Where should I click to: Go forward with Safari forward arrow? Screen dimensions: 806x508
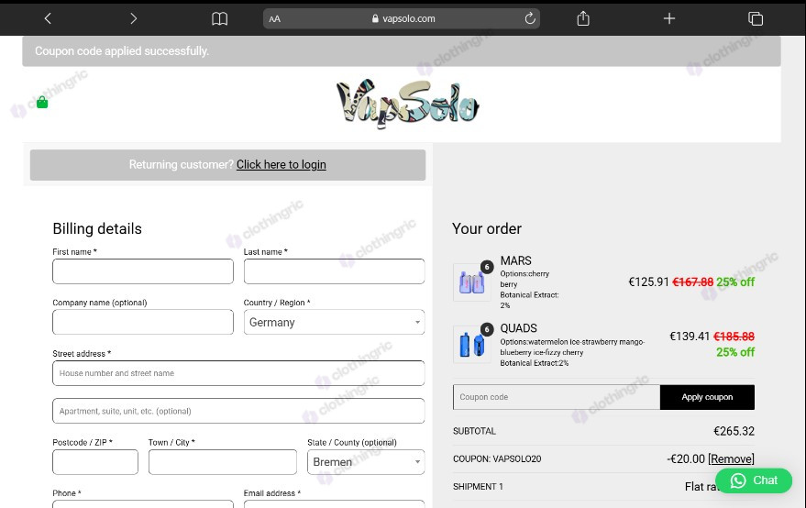pyautogui.click(x=133, y=18)
